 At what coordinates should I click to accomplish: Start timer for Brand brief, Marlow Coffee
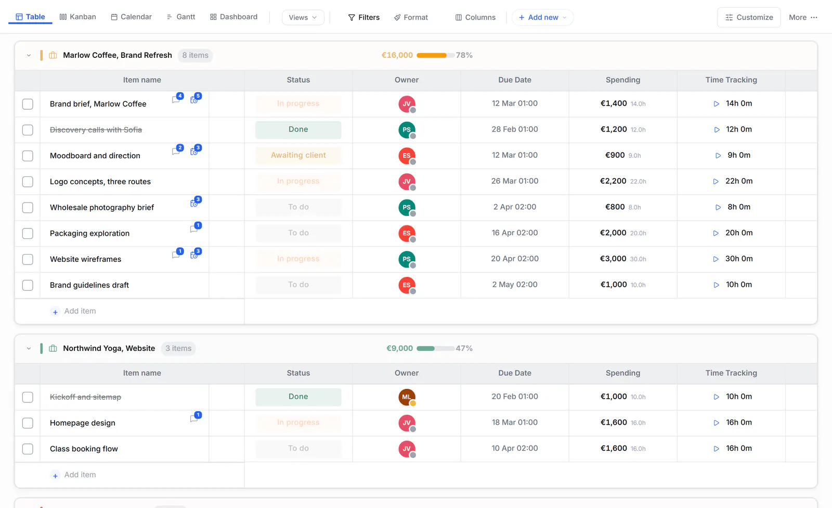coord(717,104)
